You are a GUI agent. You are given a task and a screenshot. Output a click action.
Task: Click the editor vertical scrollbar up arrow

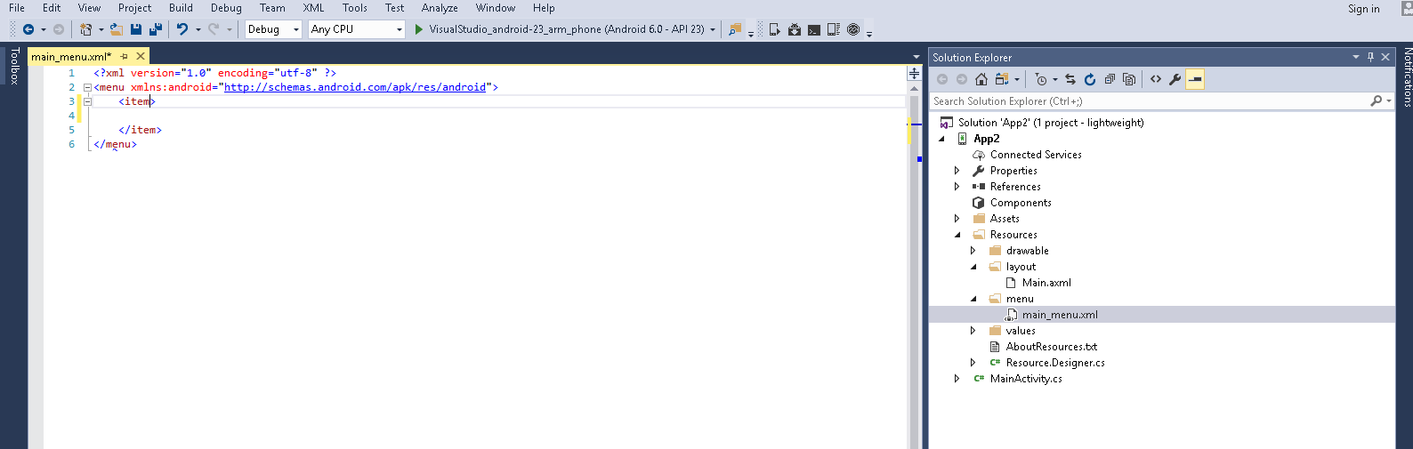point(914,89)
